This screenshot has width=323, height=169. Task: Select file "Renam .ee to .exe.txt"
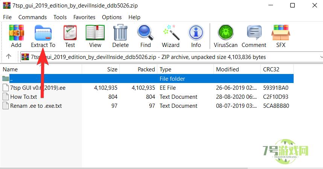[x=36, y=106]
